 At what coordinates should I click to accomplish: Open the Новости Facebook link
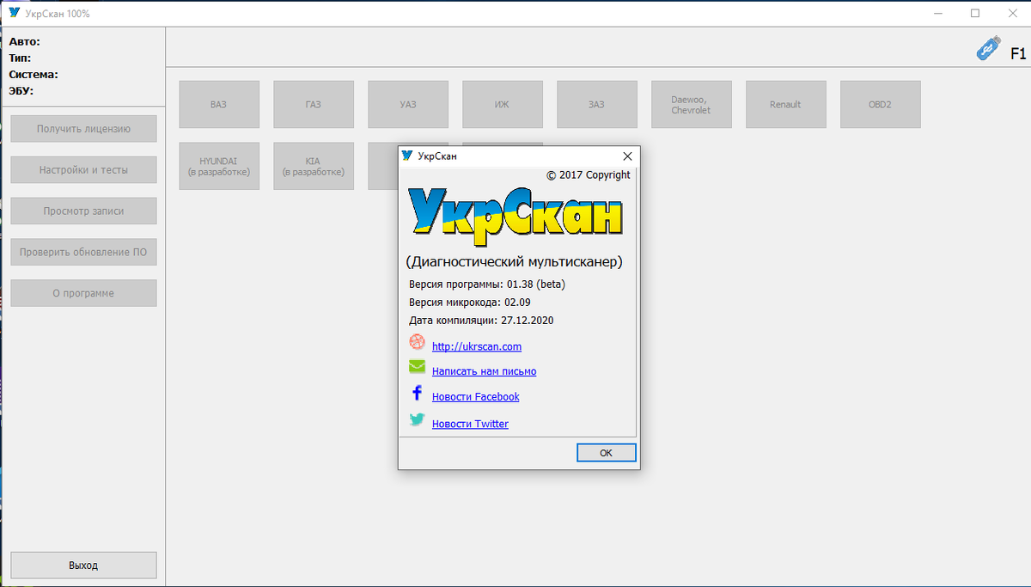pyautogui.click(x=475, y=396)
